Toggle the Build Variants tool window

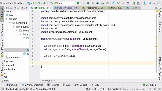[x=2, y=49]
